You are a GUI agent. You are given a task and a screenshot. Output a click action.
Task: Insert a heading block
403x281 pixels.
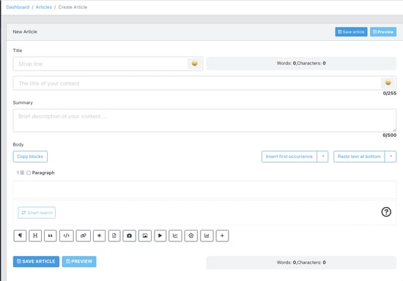pos(35,236)
